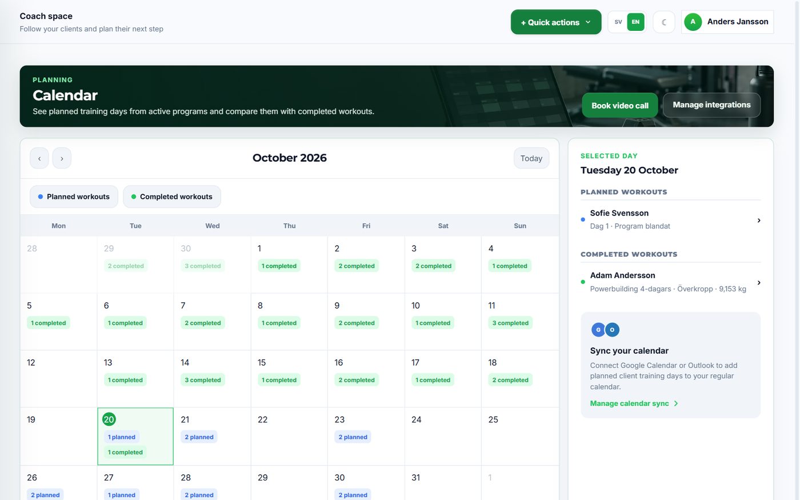Click 1 planned badge on October 20
The image size is (800, 500).
122,437
